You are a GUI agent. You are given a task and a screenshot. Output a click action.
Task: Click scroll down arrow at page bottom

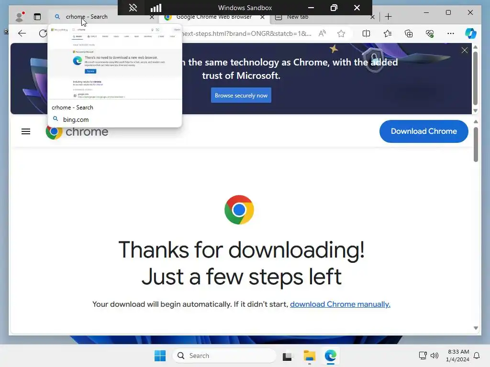(x=476, y=328)
